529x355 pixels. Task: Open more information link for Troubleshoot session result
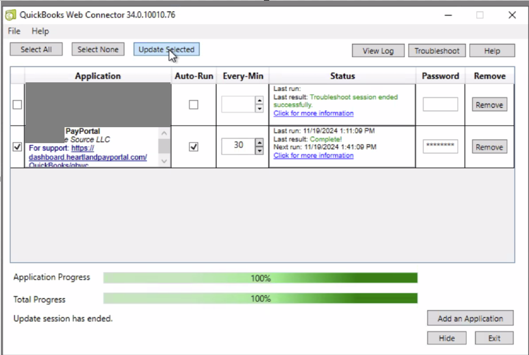(x=313, y=113)
